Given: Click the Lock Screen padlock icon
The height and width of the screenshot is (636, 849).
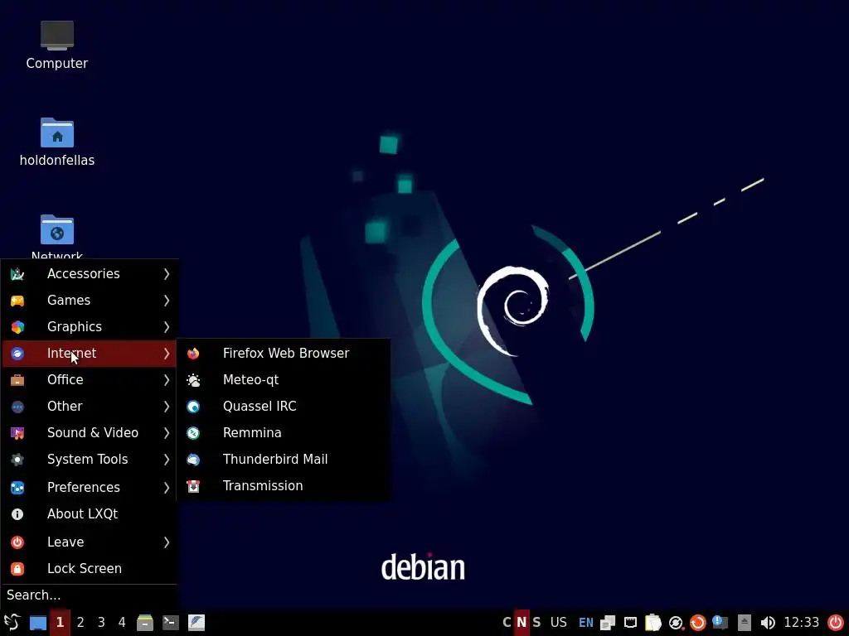Looking at the screenshot, I should coord(17,568).
